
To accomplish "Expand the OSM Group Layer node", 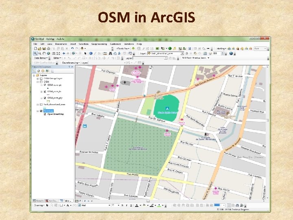I will [x=37, y=79].
